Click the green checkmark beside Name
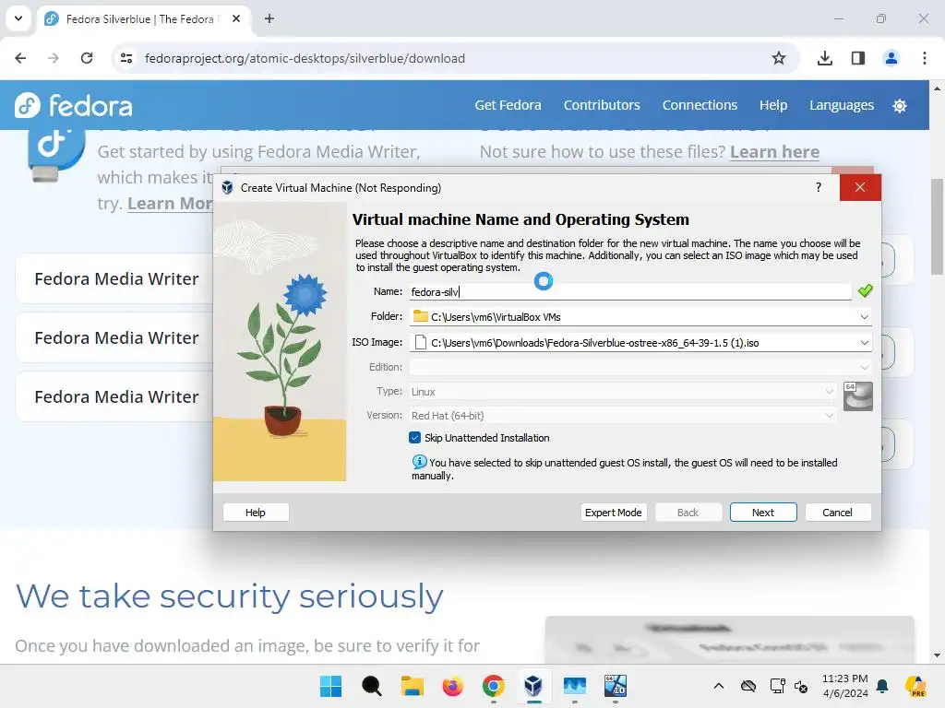This screenshot has height=708, width=945. coord(866,291)
